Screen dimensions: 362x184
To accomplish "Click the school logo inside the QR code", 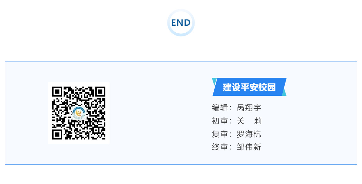I will pyautogui.click(x=79, y=113).
